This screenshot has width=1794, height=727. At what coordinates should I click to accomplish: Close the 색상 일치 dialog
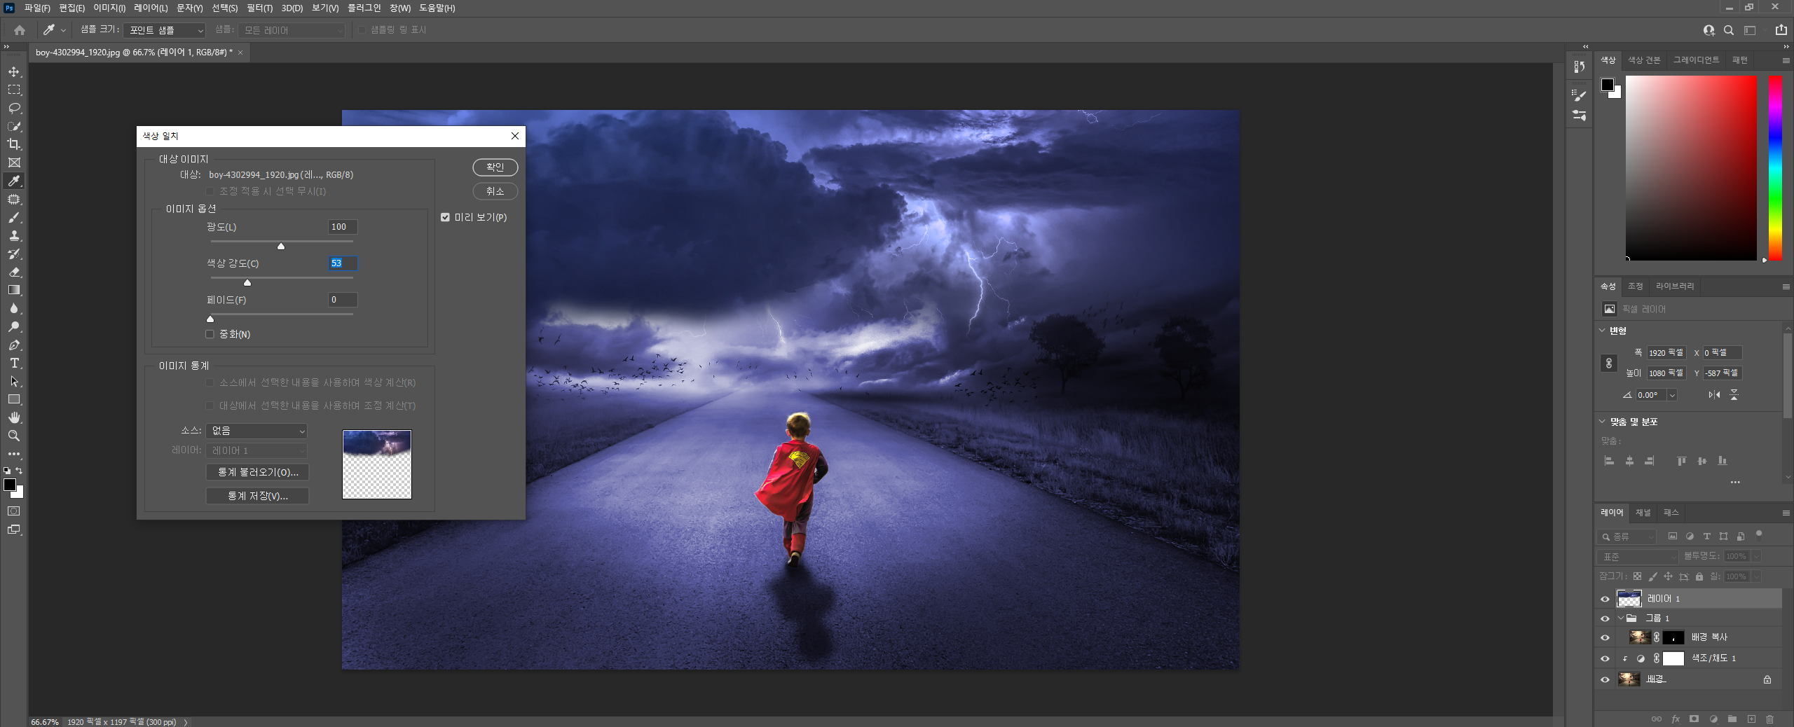pos(515,136)
